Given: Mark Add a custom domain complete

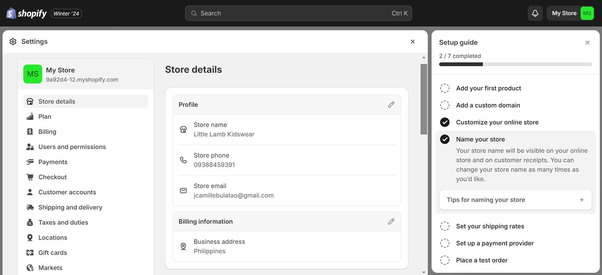Looking at the screenshot, I should [x=445, y=105].
